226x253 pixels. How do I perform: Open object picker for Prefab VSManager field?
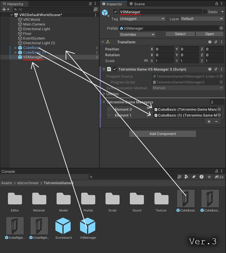(221, 28)
